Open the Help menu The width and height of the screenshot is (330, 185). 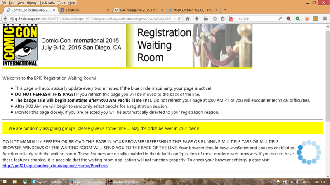[71, 3]
